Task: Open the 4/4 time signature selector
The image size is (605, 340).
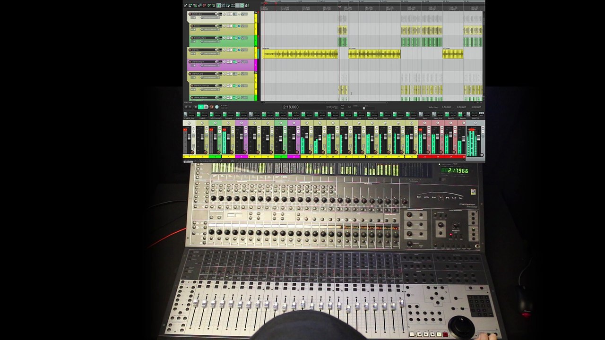Action: pos(350,107)
